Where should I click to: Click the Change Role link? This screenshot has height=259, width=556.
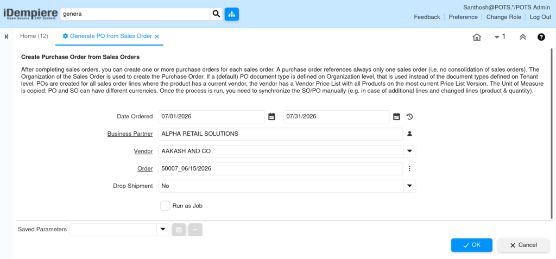(x=503, y=17)
